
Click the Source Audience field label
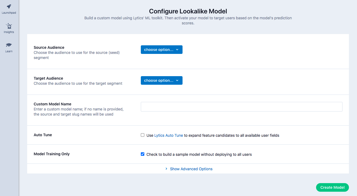[49, 47]
